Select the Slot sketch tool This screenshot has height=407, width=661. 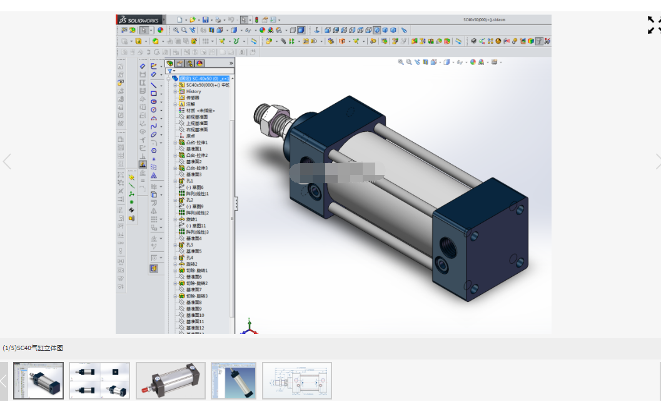154,101
